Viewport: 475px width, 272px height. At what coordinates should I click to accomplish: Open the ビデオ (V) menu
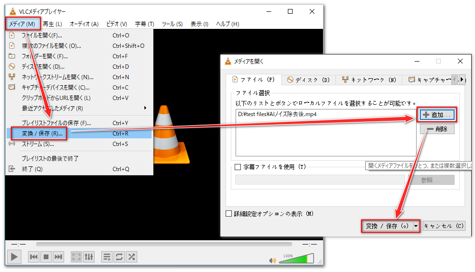click(x=117, y=24)
